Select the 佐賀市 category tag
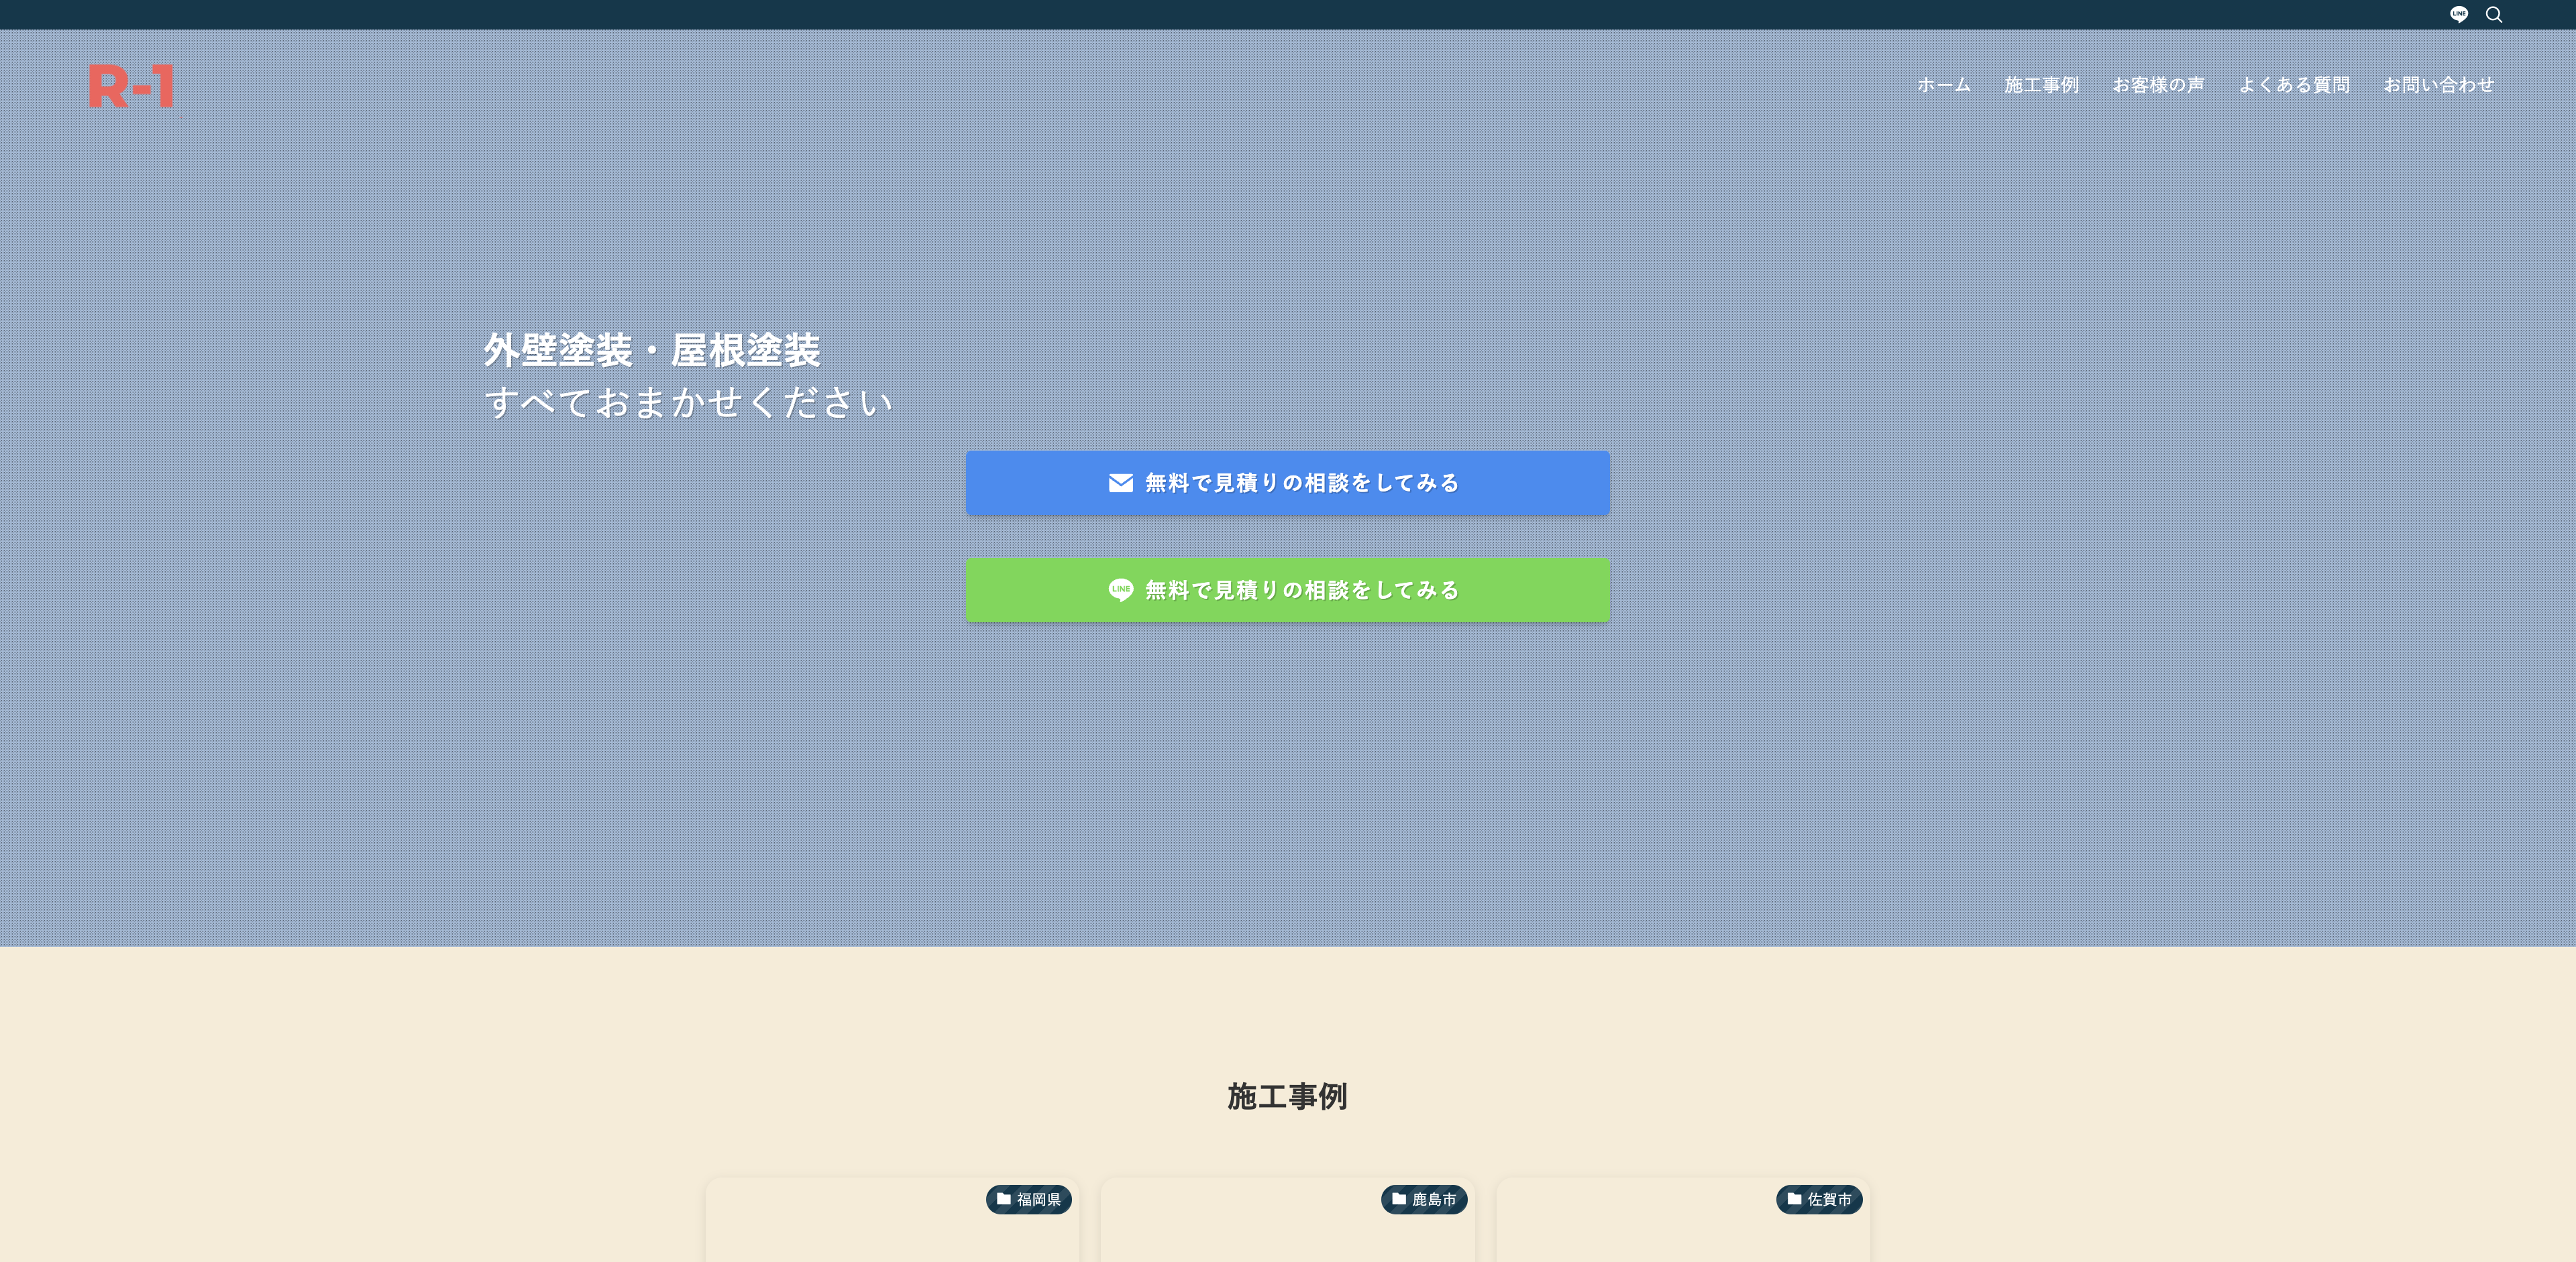 (1819, 1199)
